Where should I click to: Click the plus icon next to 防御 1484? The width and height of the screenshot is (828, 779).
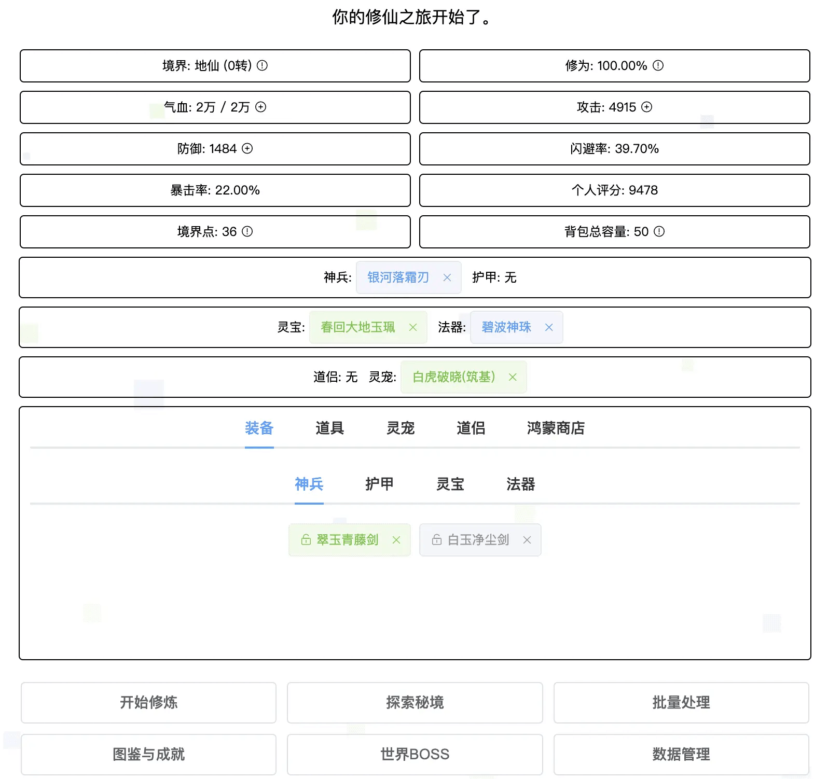pos(247,148)
